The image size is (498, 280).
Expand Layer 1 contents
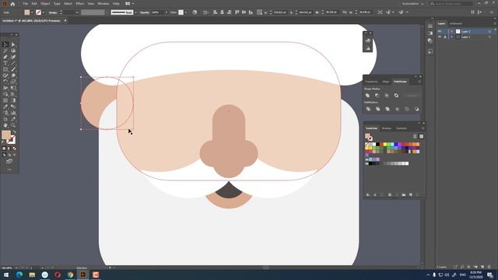click(451, 37)
